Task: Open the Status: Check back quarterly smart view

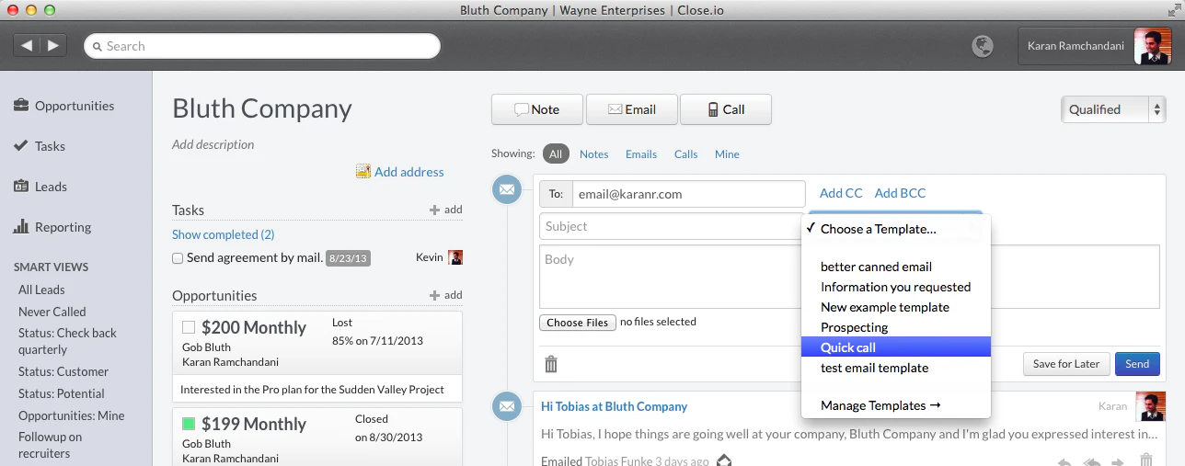Action: 68,341
